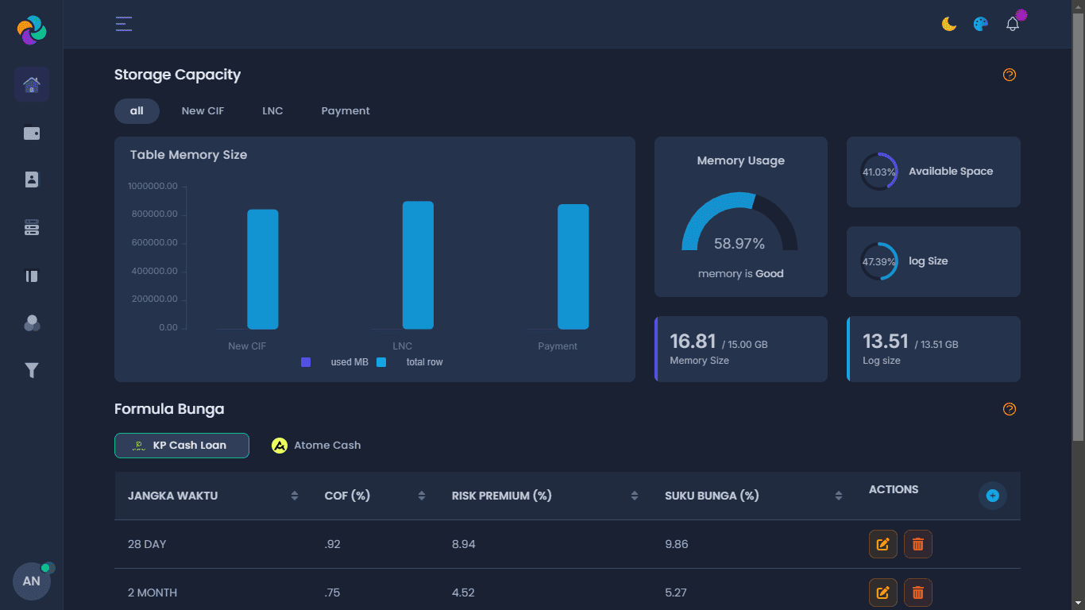Click the Memory Usage 58.97% gauge

[x=739, y=222]
